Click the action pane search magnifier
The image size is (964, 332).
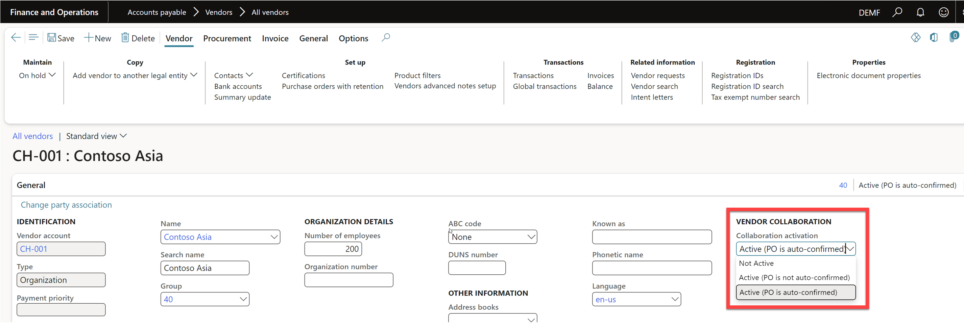(x=385, y=38)
